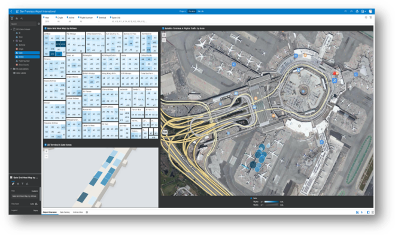Expand the My Calculations folder
The height and width of the screenshot is (235, 395).
pos(11,69)
